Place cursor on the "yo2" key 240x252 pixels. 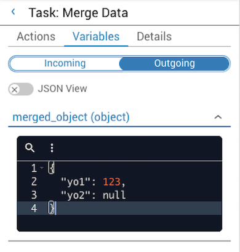click(76, 195)
